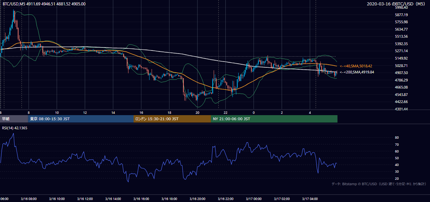Click price axis value 5271.14
This screenshot has height=202, width=430.
click(x=401, y=51)
